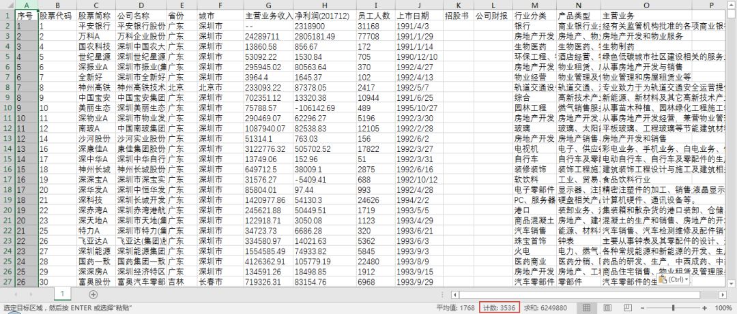Switch to Normal view in status bar
Screen dimensions: 737x314
point(586,308)
